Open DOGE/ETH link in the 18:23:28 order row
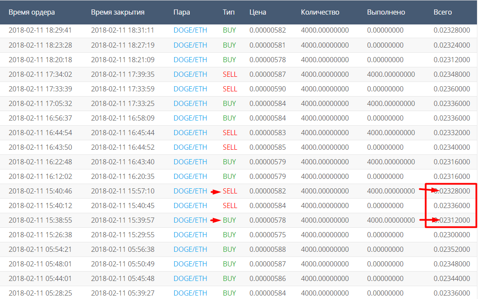This screenshot has height=299, width=480. pyautogui.click(x=190, y=45)
